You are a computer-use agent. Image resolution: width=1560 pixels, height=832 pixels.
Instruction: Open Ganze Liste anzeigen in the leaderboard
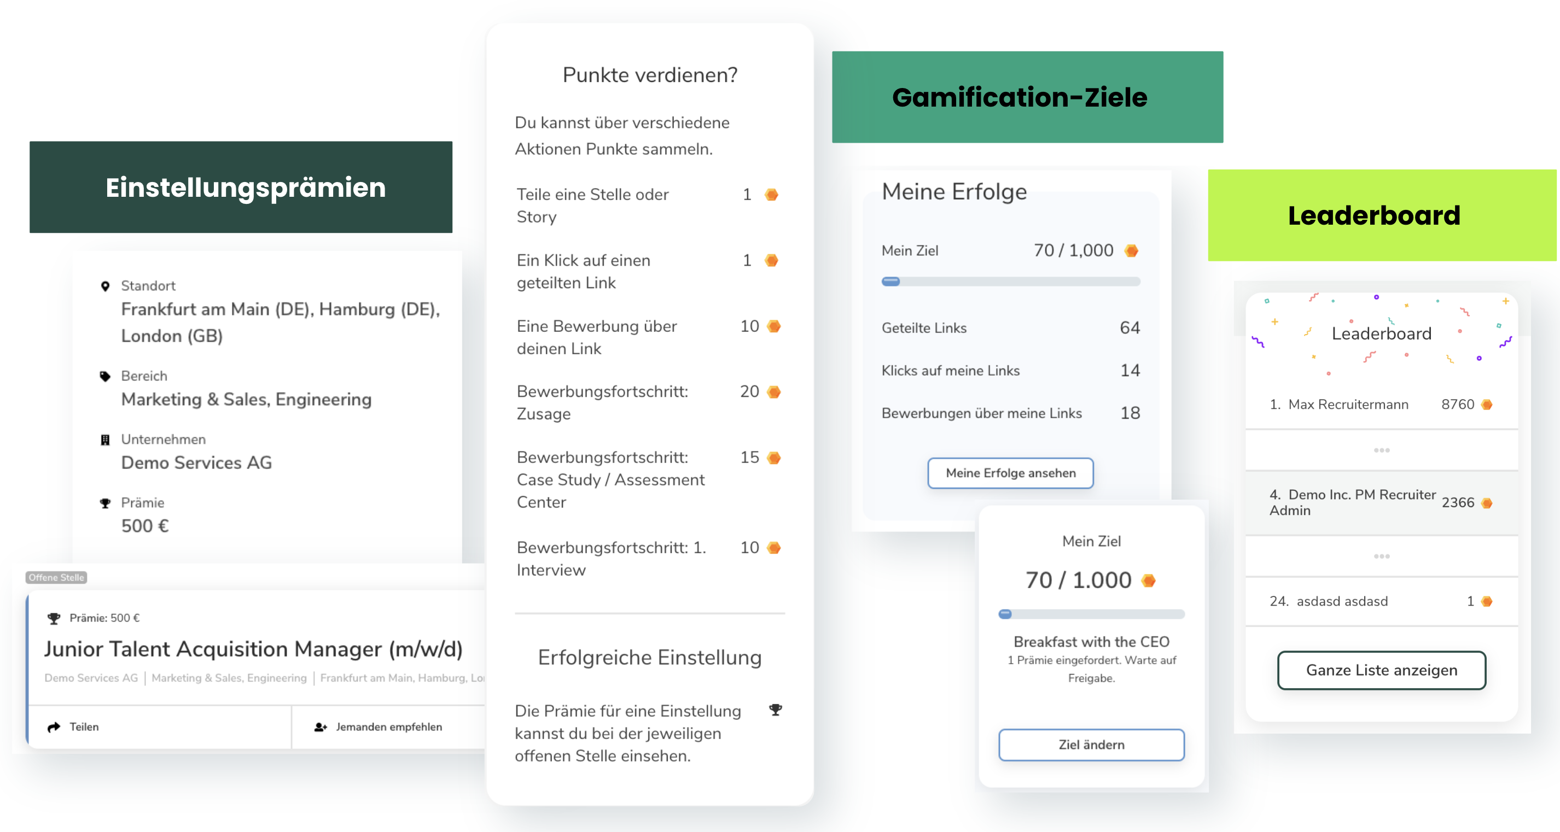[x=1381, y=670]
